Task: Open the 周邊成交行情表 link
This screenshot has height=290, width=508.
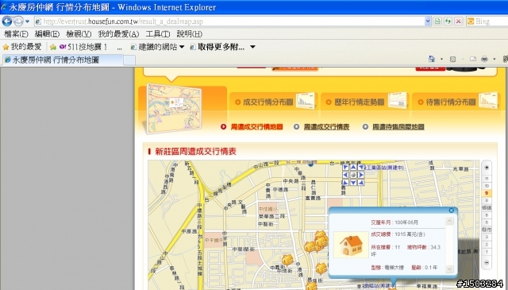Action: click(x=326, y=127)
